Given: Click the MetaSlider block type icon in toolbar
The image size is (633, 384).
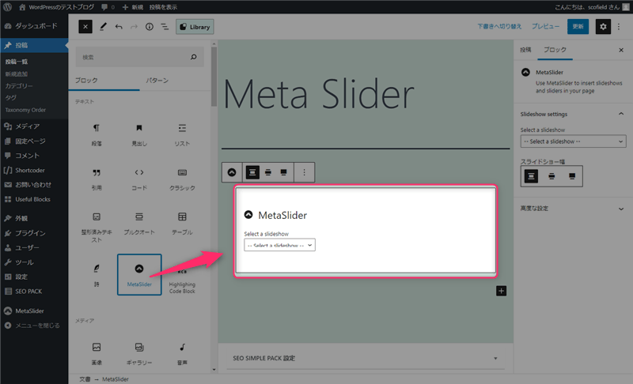Looking at the screenshot, I should tap(232, 172).
